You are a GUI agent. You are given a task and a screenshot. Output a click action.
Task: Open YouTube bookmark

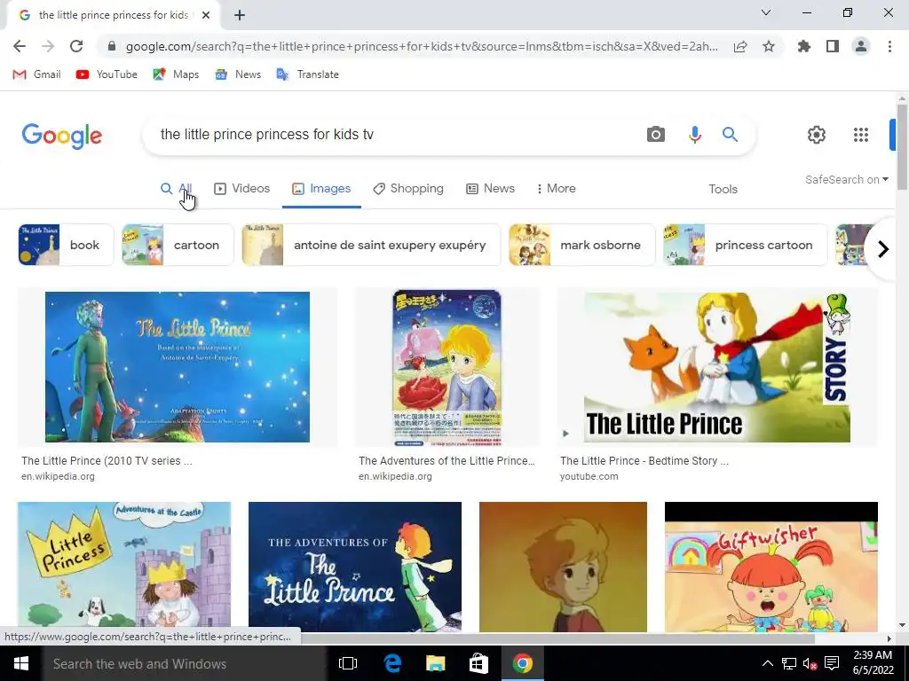coord(107,74)
